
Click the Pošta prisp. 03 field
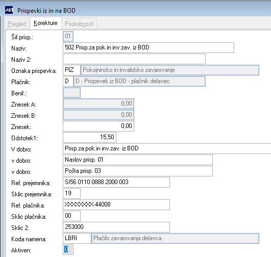click(x=138, y=171)
